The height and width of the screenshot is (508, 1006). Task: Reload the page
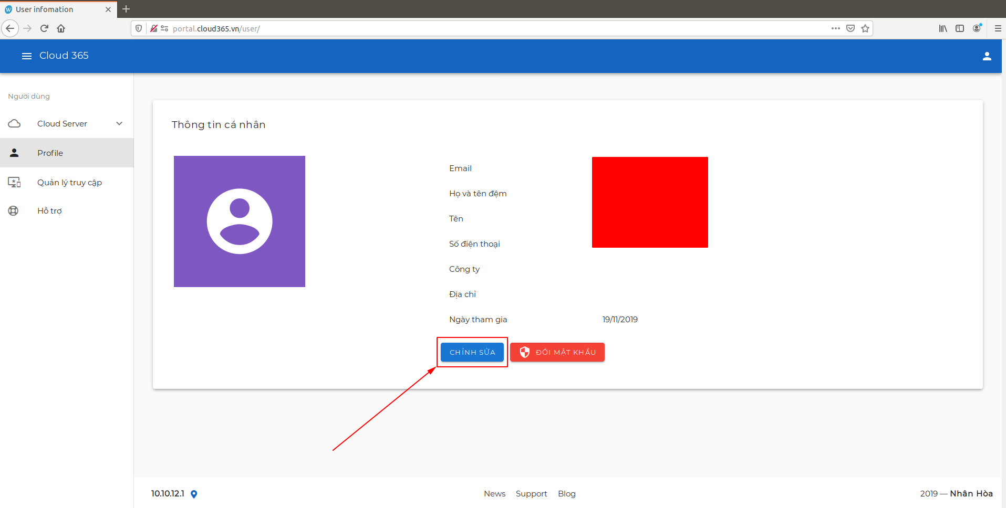point(44,28)
